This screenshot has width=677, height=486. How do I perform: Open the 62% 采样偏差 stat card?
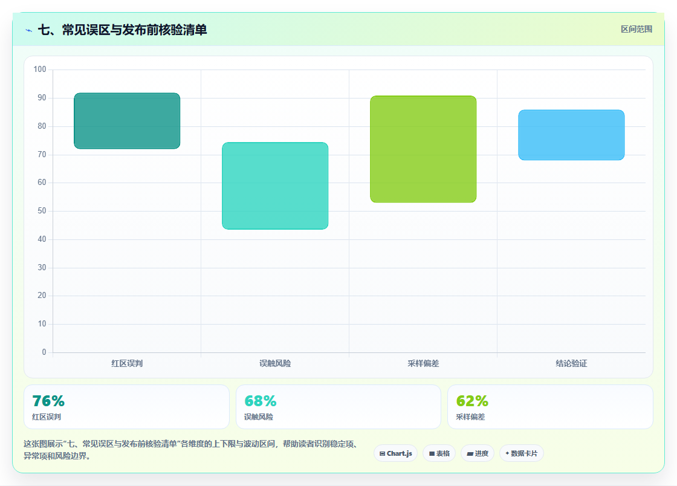pos(550,407)
